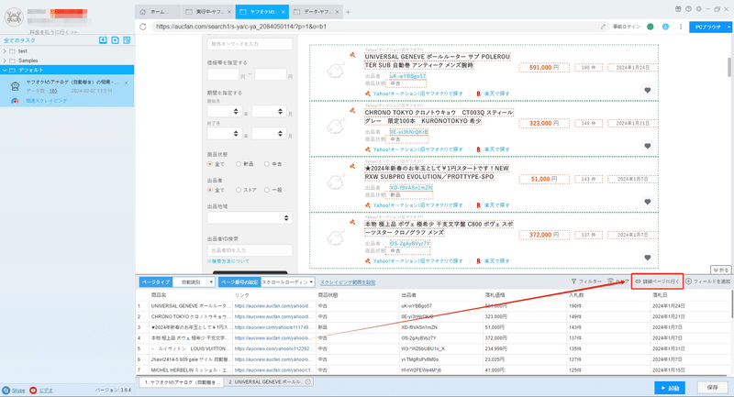Open the PCブラウザ dropdown arrow
This screenshot has height=397, width=734.
pyautogui.click(x=728, y=28)
